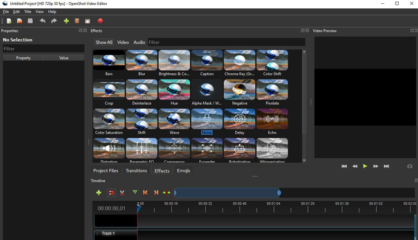The width and height of the screenshot is (418, 240).
Task: Show All effects filter button
Action: pyautogui.click(x=104, y=42)
